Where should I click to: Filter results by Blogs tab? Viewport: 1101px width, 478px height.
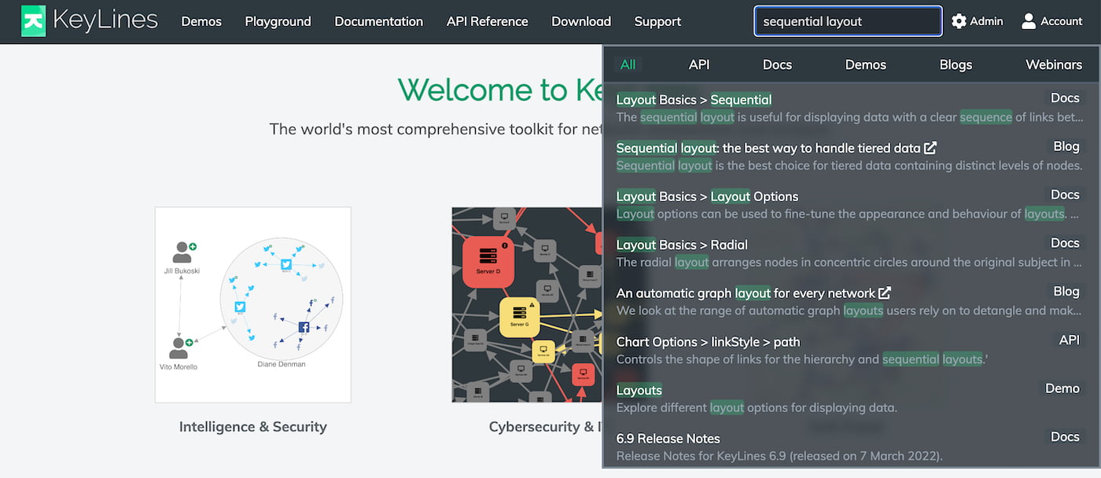pyautogui.click(x=956, y=64)
